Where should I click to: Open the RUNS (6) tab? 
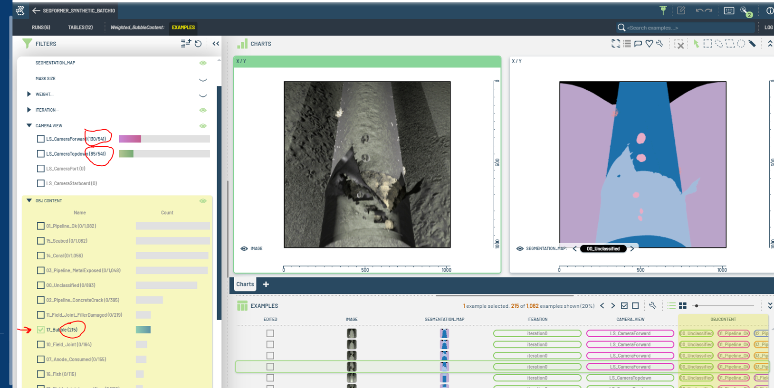pyautogui.click(x=41, y=28)
